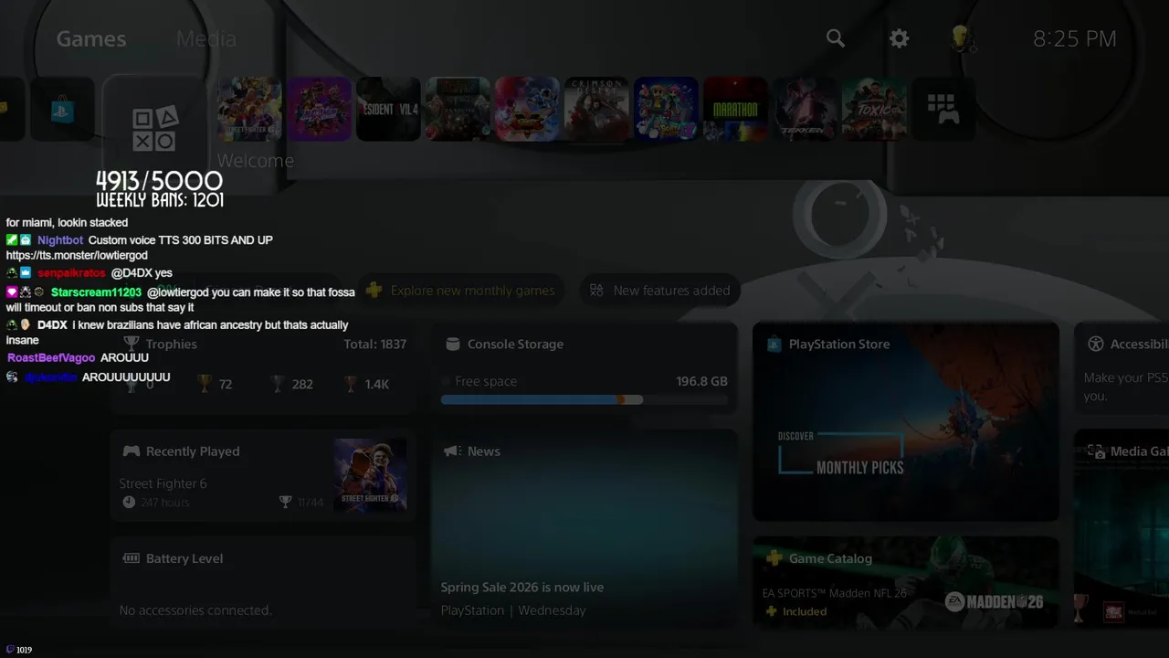Launch the Street Fighter 6 game tile
The height and width of the screenshot is (658, 1169).
click(249, 109)
